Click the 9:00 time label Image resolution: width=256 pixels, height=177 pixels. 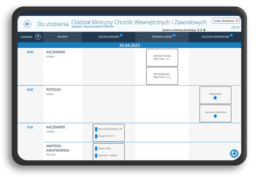(30, 90)
